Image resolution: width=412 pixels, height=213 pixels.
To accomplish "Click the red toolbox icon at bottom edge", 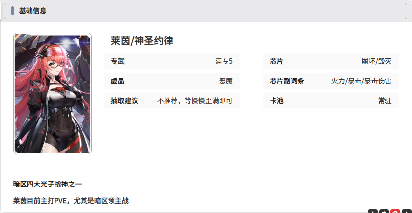I will (395, 211).
